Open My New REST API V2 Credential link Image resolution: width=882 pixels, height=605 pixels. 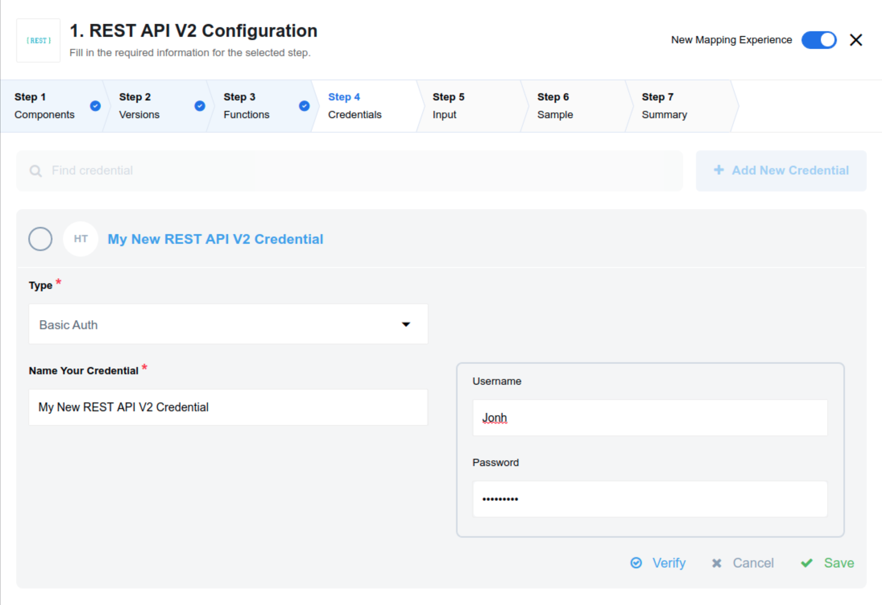[215, 239]
